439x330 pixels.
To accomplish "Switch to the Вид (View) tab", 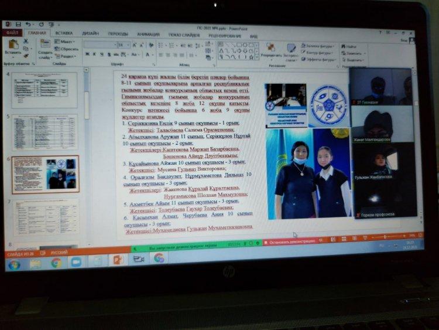I will click(x=253, y=36).
